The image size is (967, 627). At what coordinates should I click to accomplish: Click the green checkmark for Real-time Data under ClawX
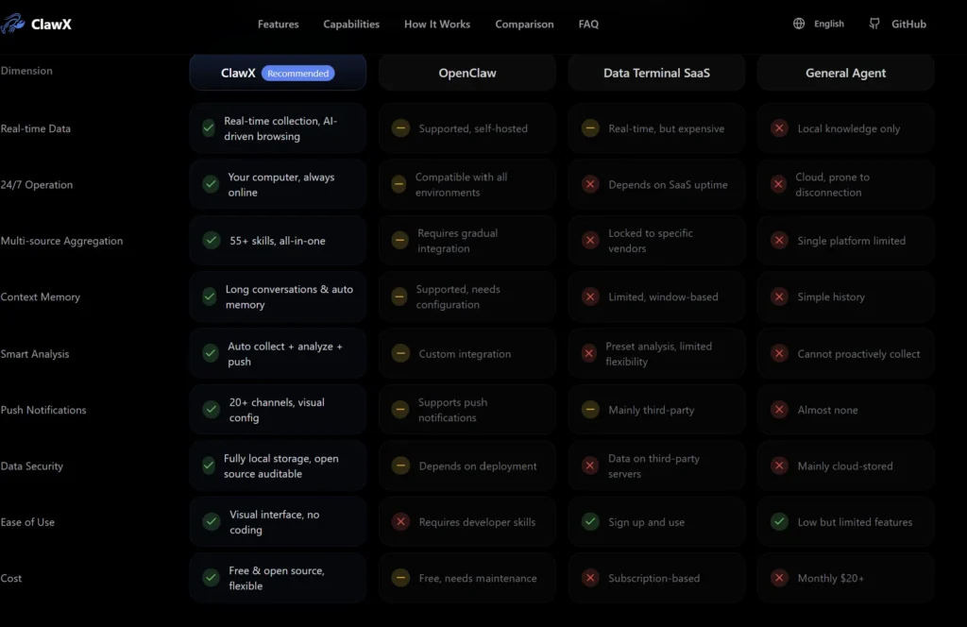click(x=211, y=127)
